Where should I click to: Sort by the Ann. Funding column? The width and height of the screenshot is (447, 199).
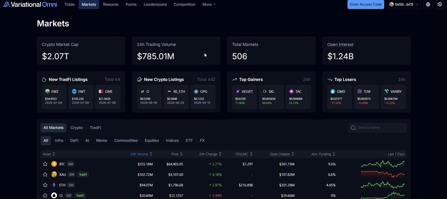coord(323,154)
